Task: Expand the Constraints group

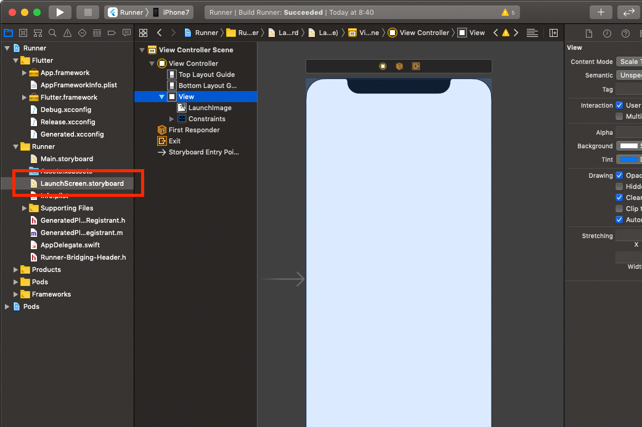Action: pyautogui.click(x=171, y=119)
